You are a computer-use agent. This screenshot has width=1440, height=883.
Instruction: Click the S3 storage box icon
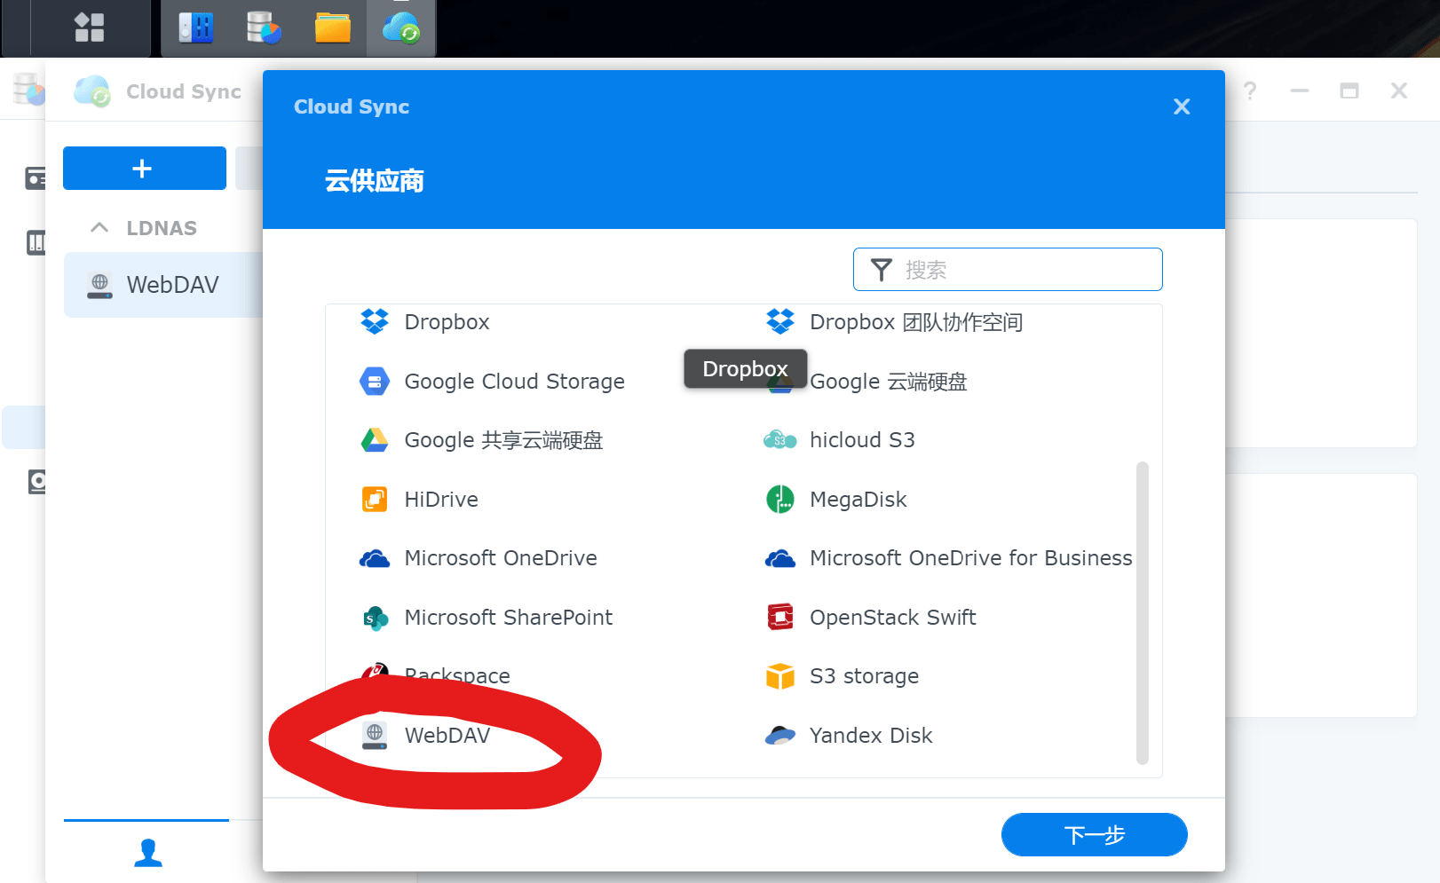[780, 676]
